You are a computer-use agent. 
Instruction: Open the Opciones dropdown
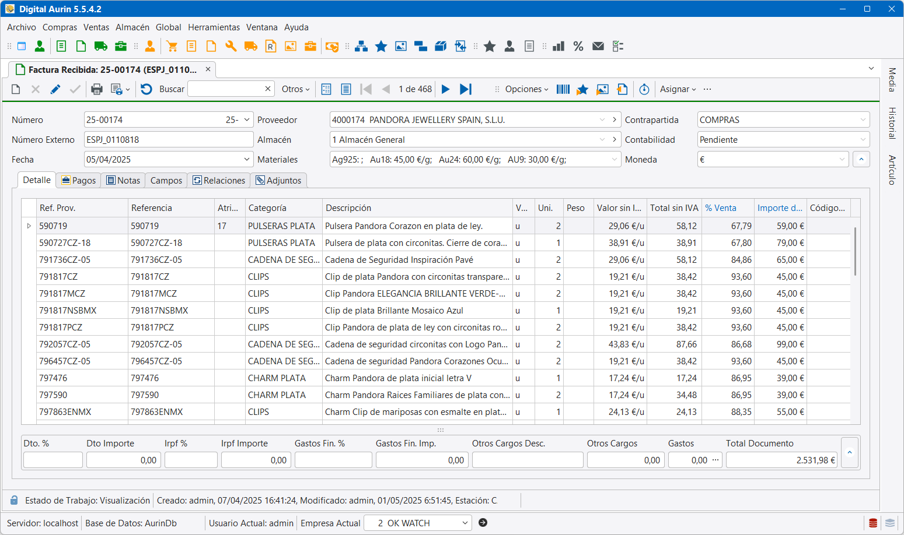click(x=527, y=89)
